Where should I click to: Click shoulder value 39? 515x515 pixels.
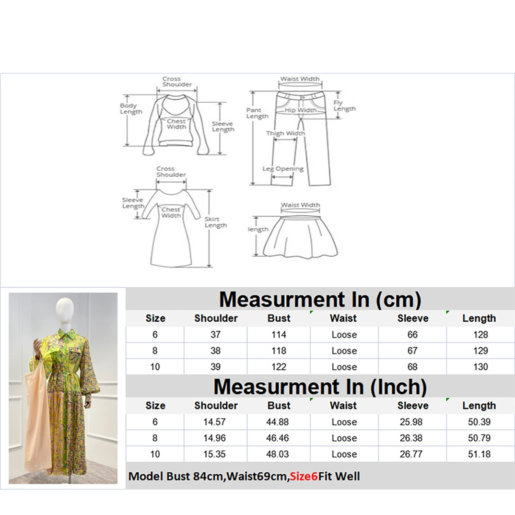pyautogui.click(x=215, y=367)
